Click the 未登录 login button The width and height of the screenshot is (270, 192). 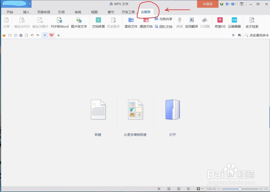[x=208, y=4]
